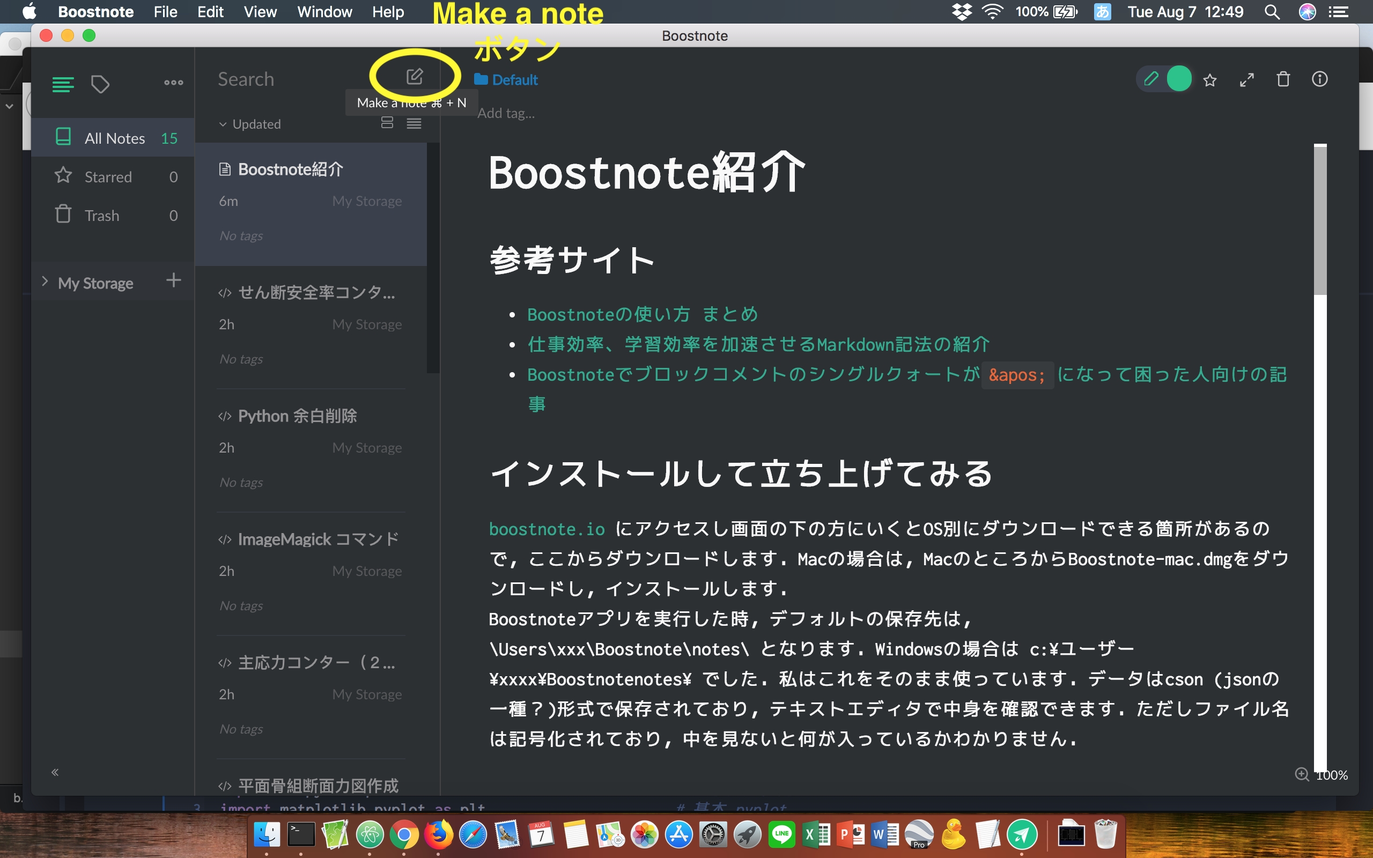Image resolution: width=1373 pixels, height=858 pixels.
Task: Open the Trash sidebar entry
Action: pos(113,215)
